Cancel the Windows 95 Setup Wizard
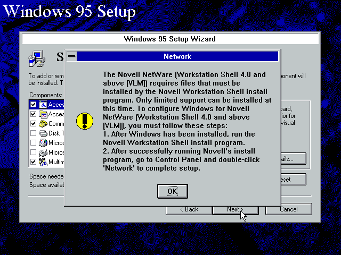The height and width of the screenshot is (255, 341). 289,209
